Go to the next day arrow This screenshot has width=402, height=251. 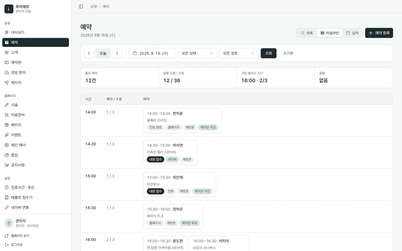tap(117, 53)
